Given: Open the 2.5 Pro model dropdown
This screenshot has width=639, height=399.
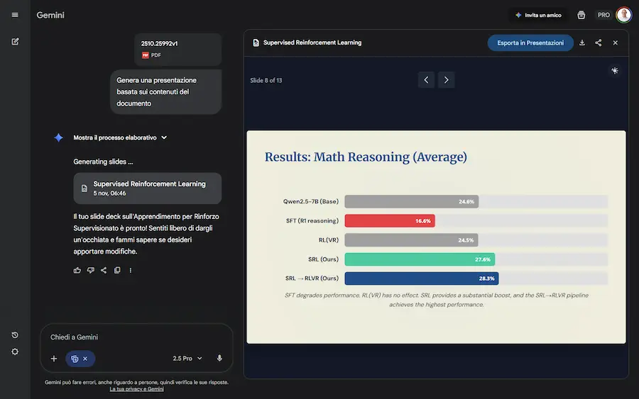Looking at the screenshot, I should click(187, 359).
